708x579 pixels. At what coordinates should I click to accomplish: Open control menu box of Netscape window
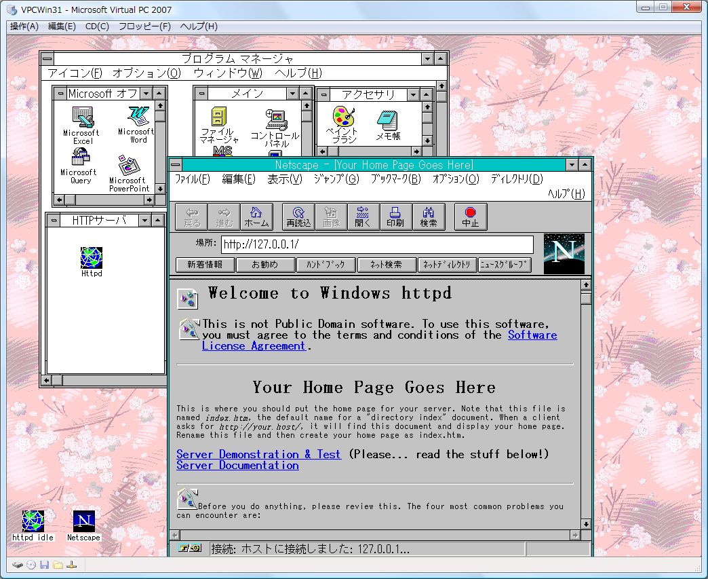point(176,165)
